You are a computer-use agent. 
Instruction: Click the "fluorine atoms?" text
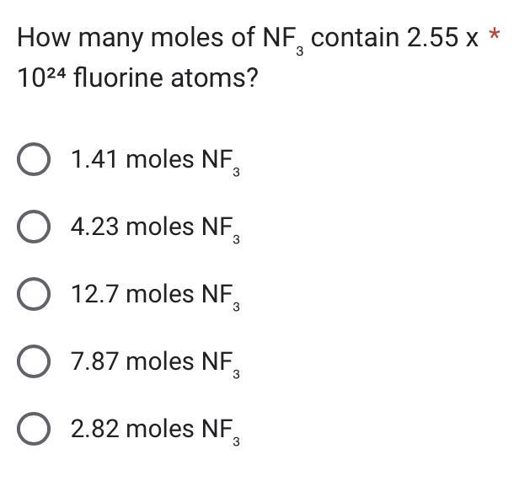click(166, 80)
